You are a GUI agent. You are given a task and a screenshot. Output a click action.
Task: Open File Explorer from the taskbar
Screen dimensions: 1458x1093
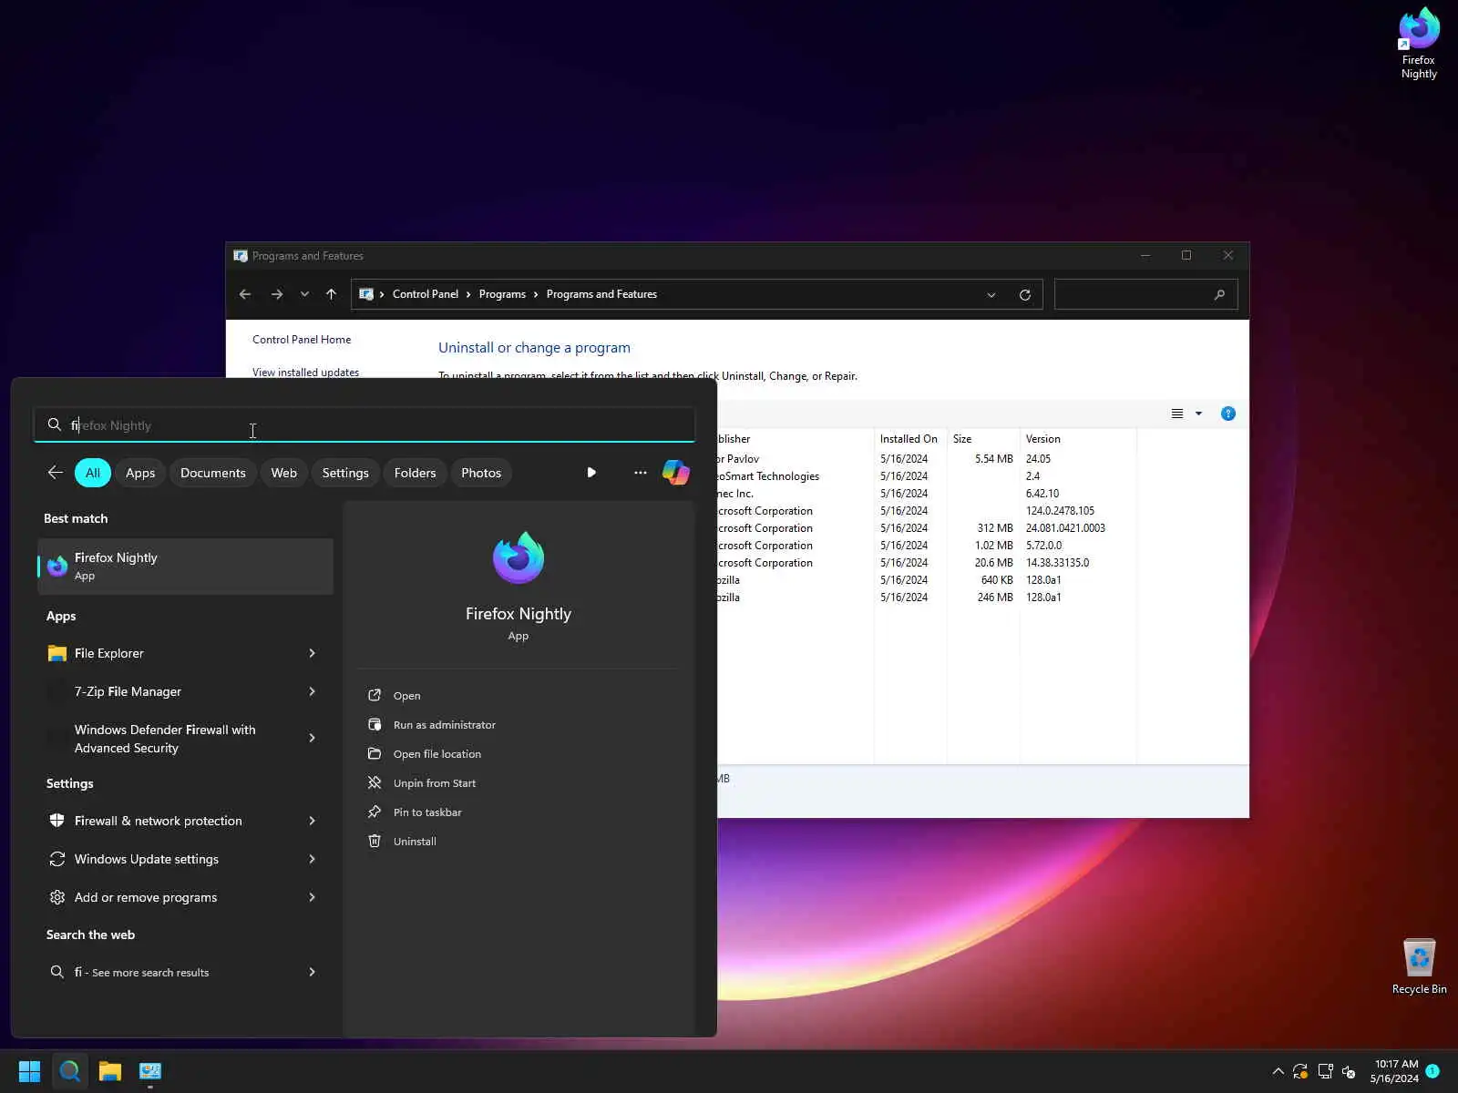tap(110, 1071)
